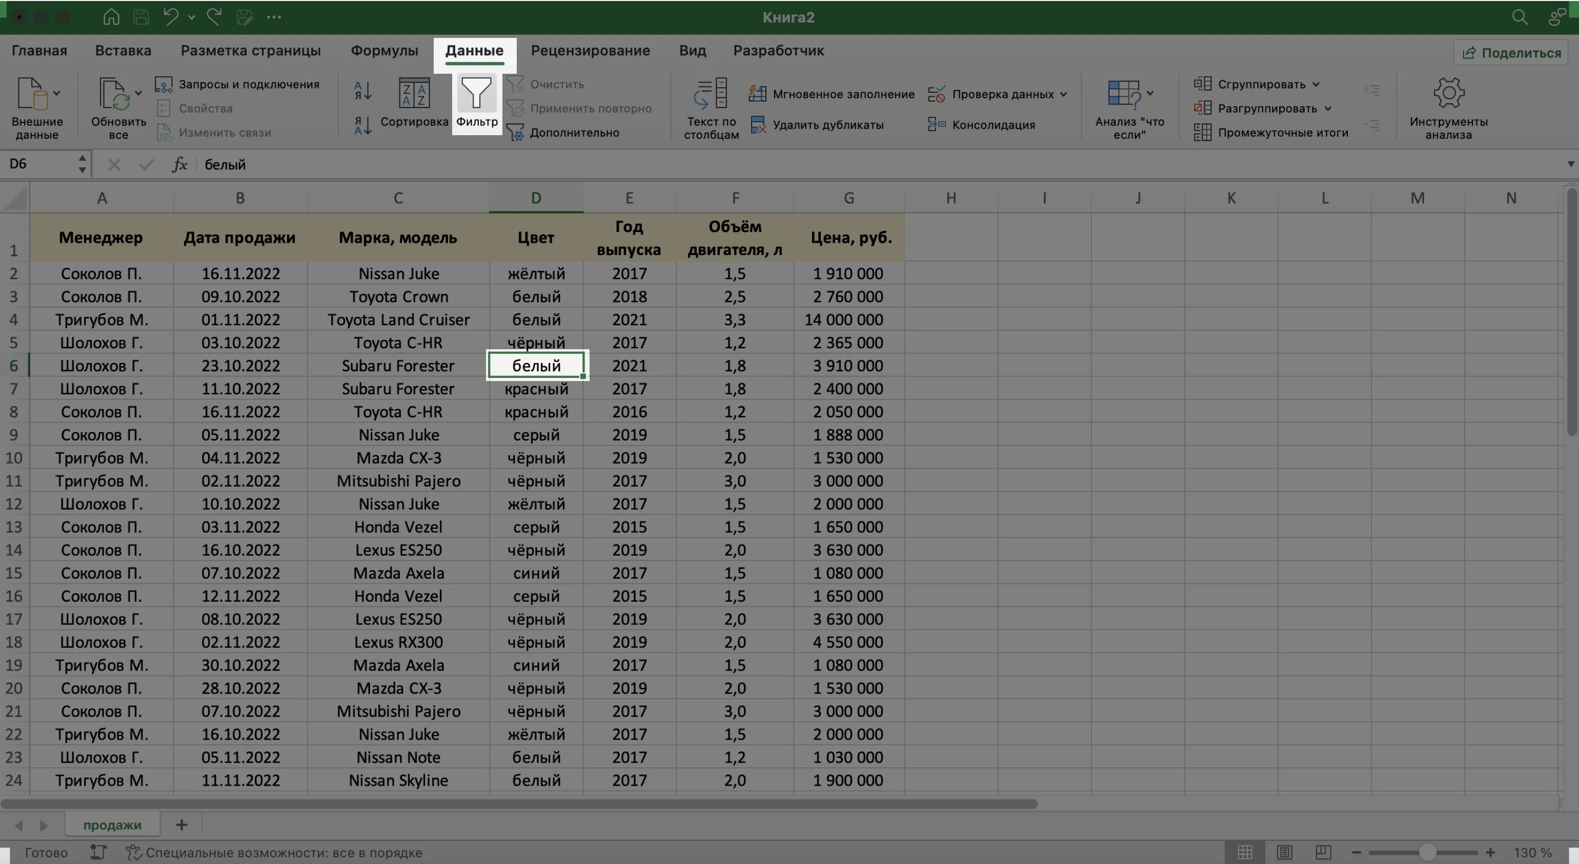This screenshot has height=864, width=1579.
Task: Open the Formulas ribbon tab
Action: click(384, 51)
